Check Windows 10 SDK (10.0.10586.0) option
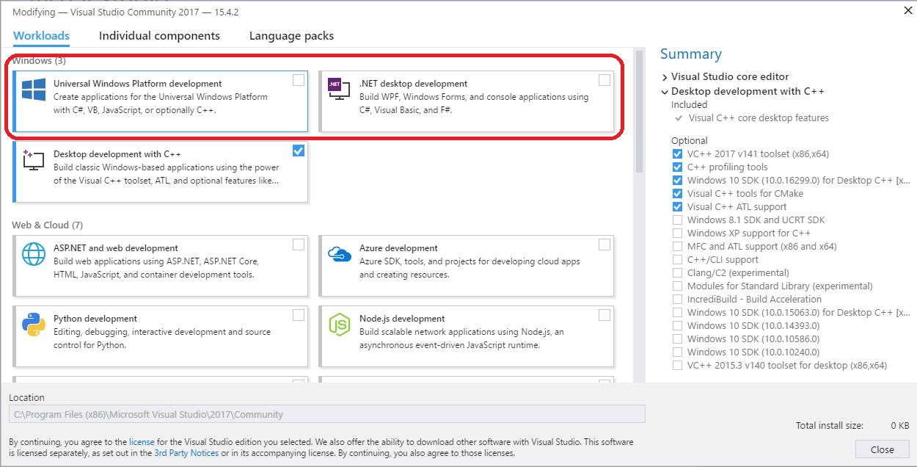Screen dimensions: 917x467 coord(677,339)
